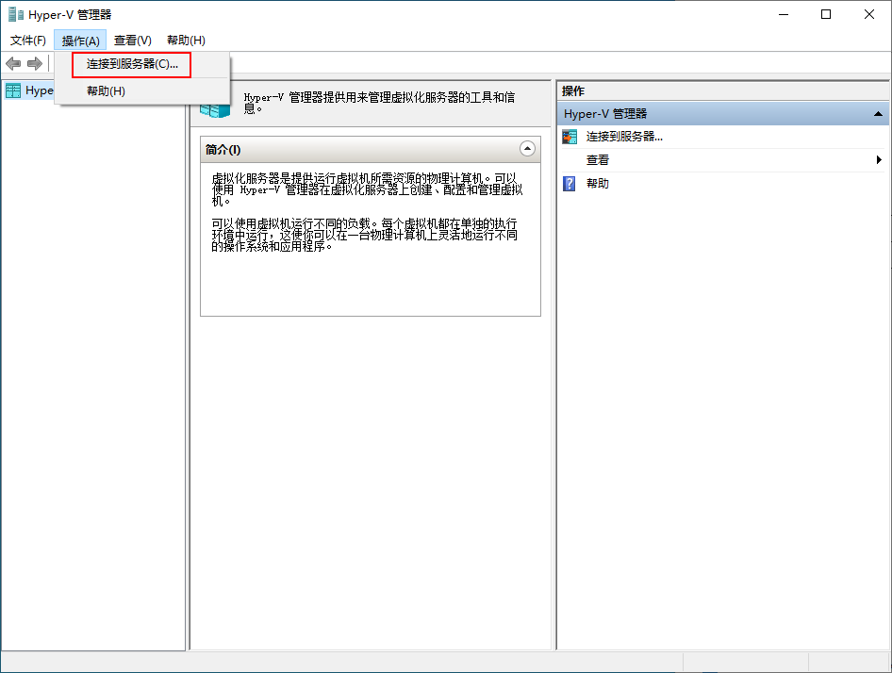Click the blue question mark 帮助 icon
The image size is (892, 673).
(x=569, y=183)
